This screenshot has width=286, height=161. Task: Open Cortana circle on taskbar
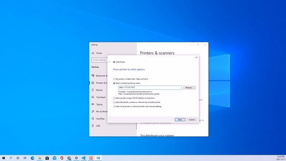pos(18,158)
